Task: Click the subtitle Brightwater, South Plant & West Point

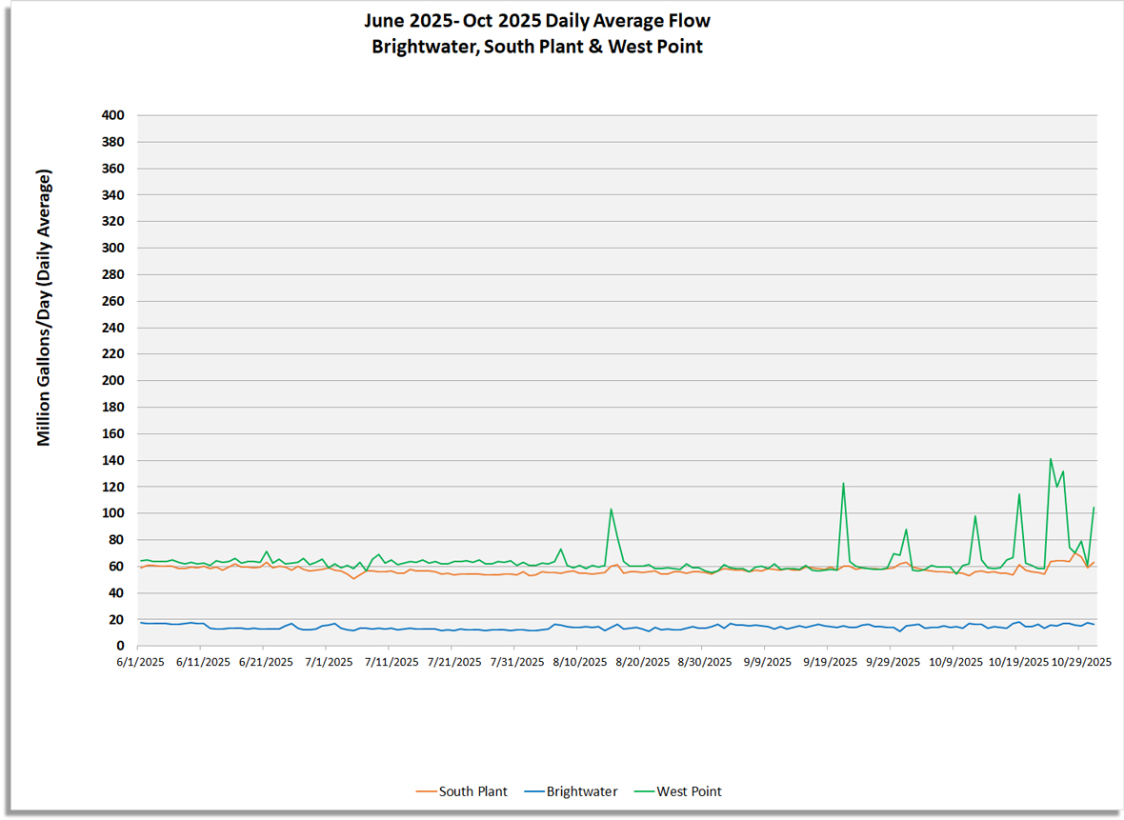Action: tap(536, 46)
